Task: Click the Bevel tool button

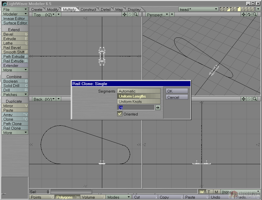Action: click(x=15, y=34)
